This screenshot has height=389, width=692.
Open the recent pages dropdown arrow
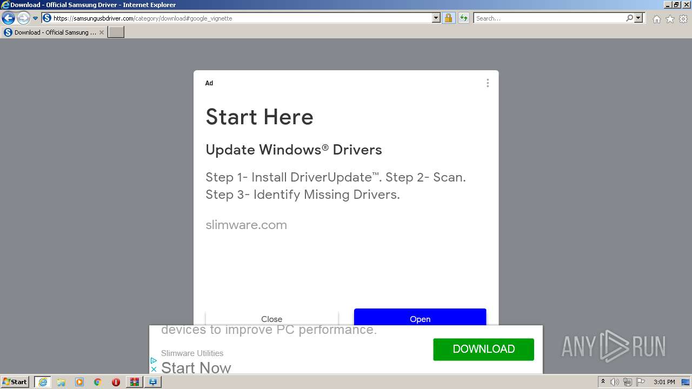coord(36,18)
